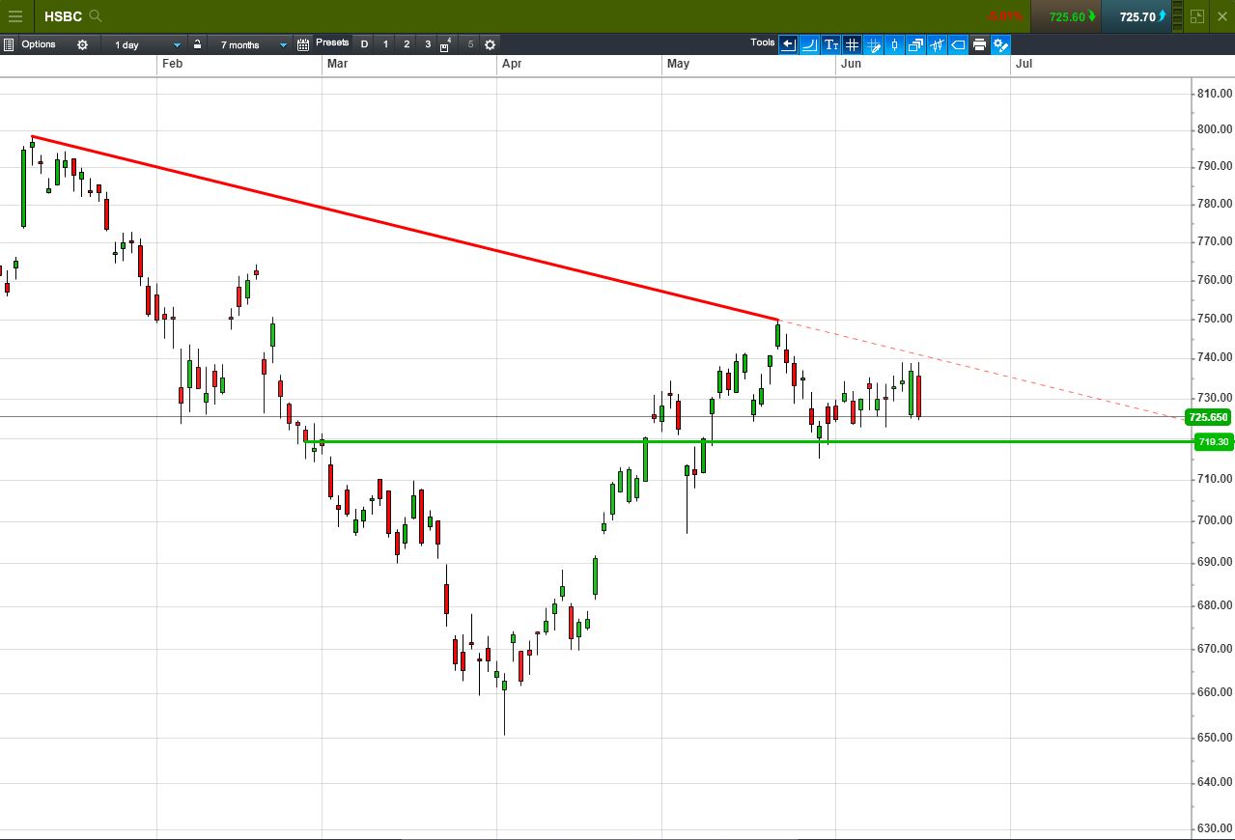Image resolution: width=1235 pixels, height=840 pixels.
Task: Print the chart with printer icon
Action: point(979,44)
